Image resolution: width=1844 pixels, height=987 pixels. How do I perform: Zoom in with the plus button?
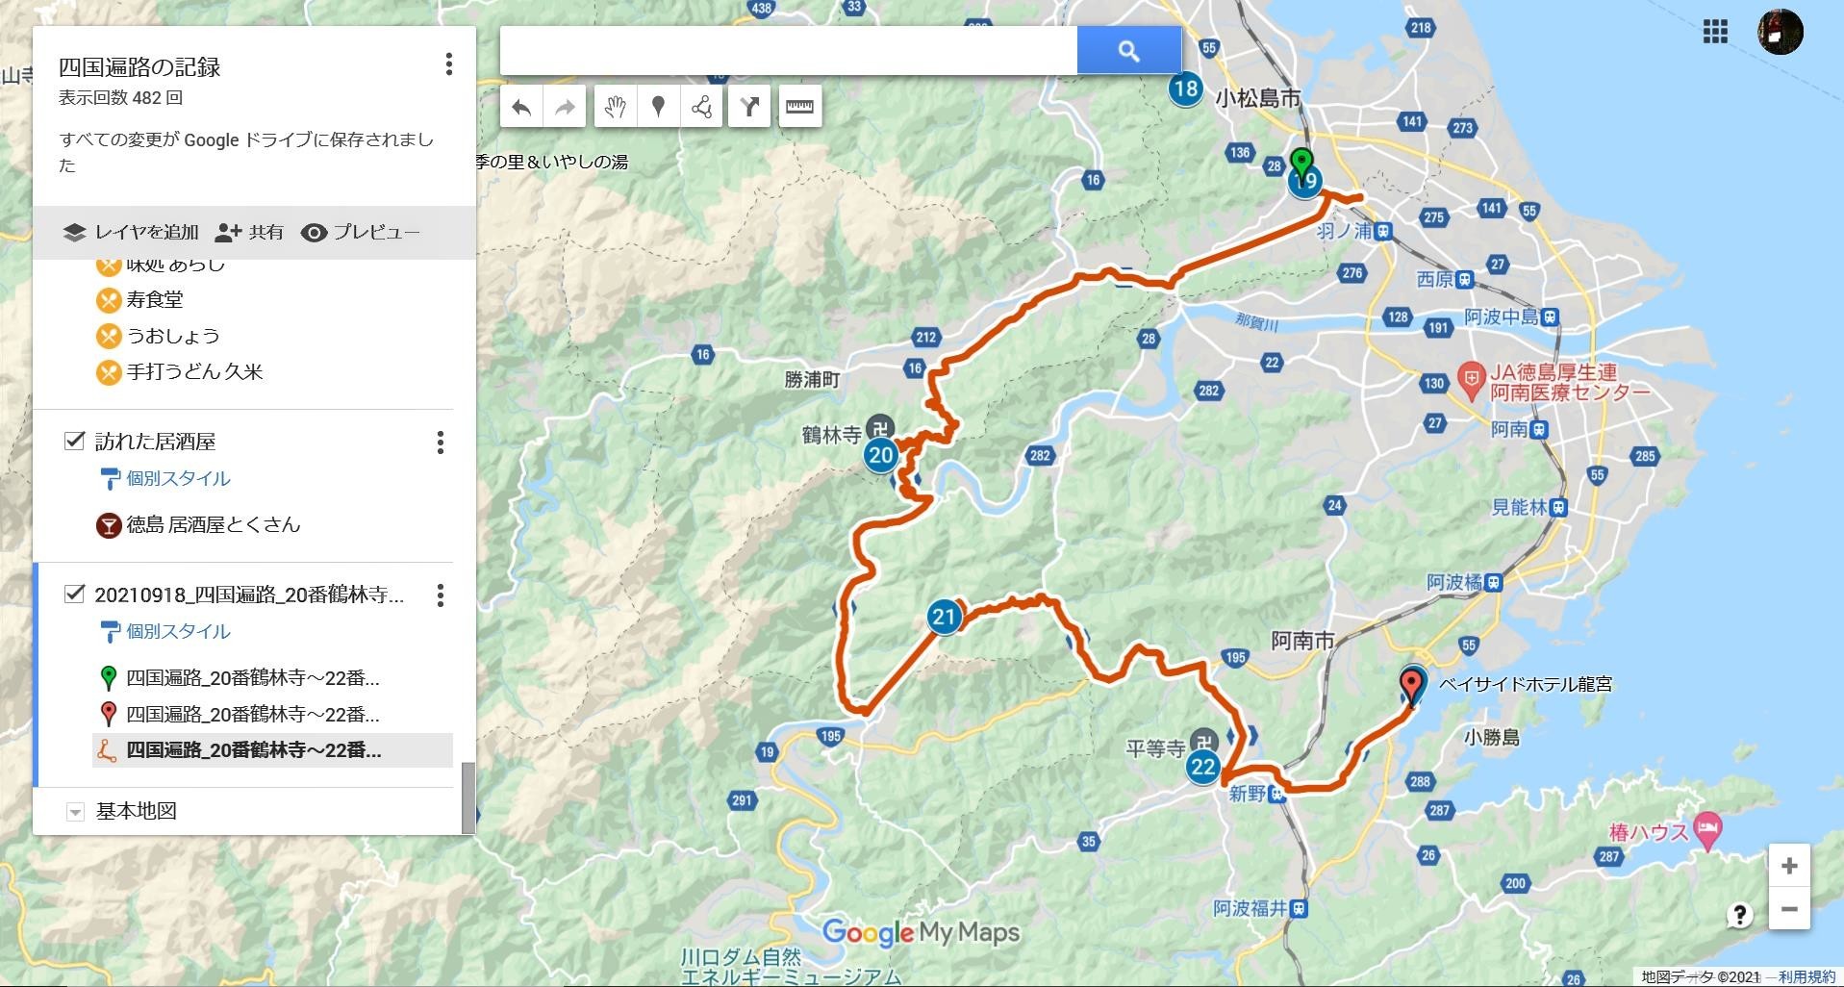1789,866
